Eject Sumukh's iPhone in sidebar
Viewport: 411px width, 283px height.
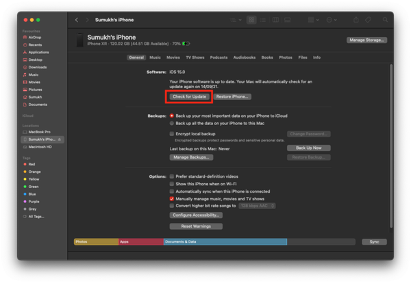tap(60, 139)
